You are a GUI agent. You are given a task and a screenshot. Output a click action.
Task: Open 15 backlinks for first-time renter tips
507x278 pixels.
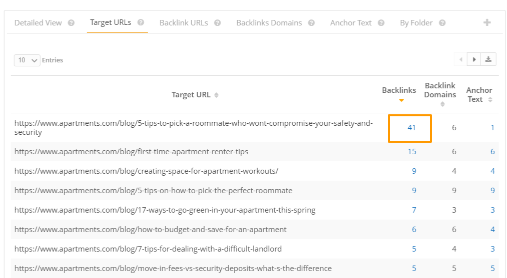click(411, 152)
